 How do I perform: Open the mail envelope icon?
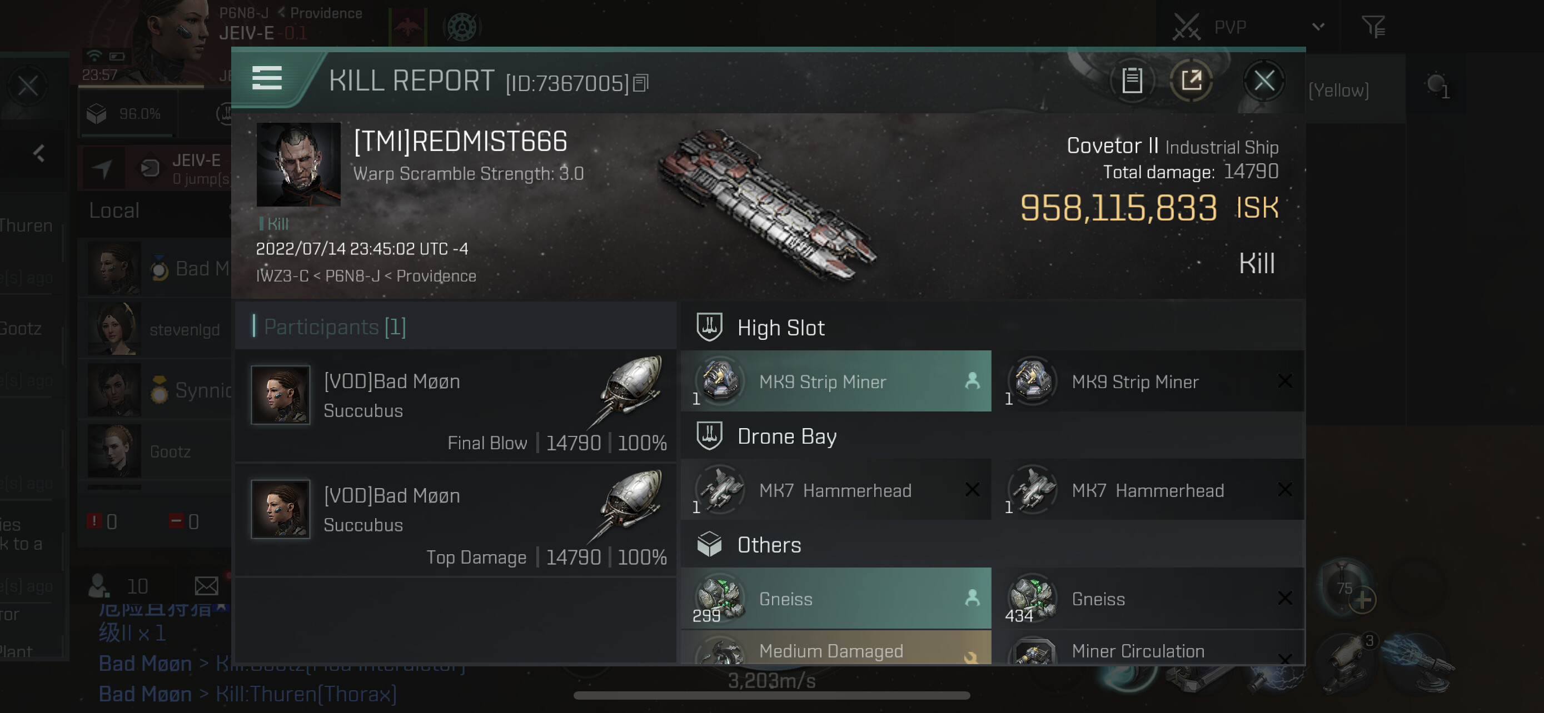pyautogui.click(x=206, y=585)
